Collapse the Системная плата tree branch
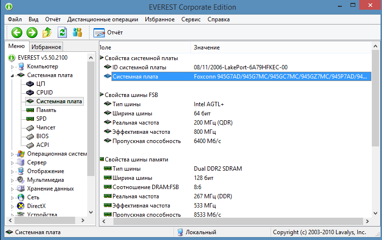Screen dimensions: 382x240 (12, 76)
